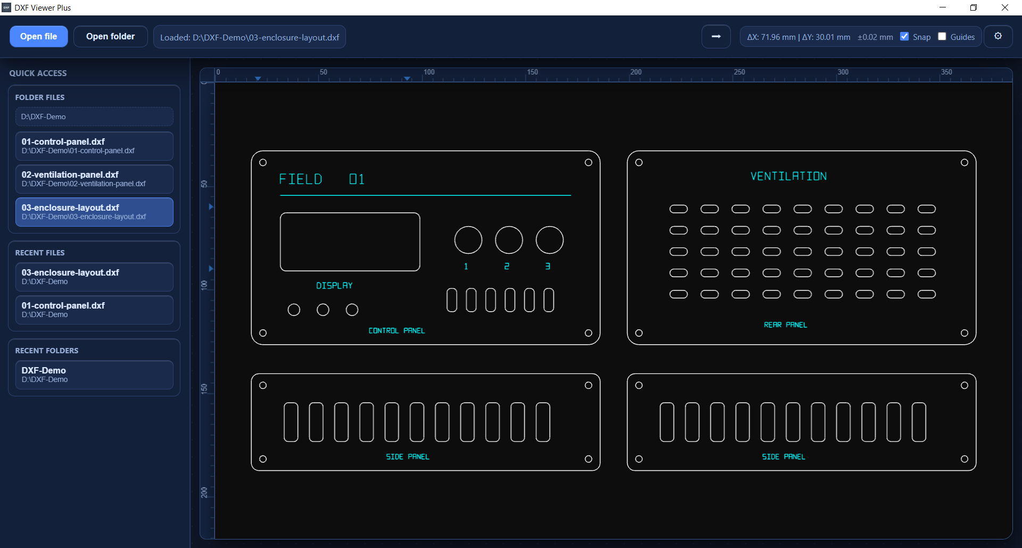Open 03-enclosure-layout.dxf from Recent Files

coord(94,277)
